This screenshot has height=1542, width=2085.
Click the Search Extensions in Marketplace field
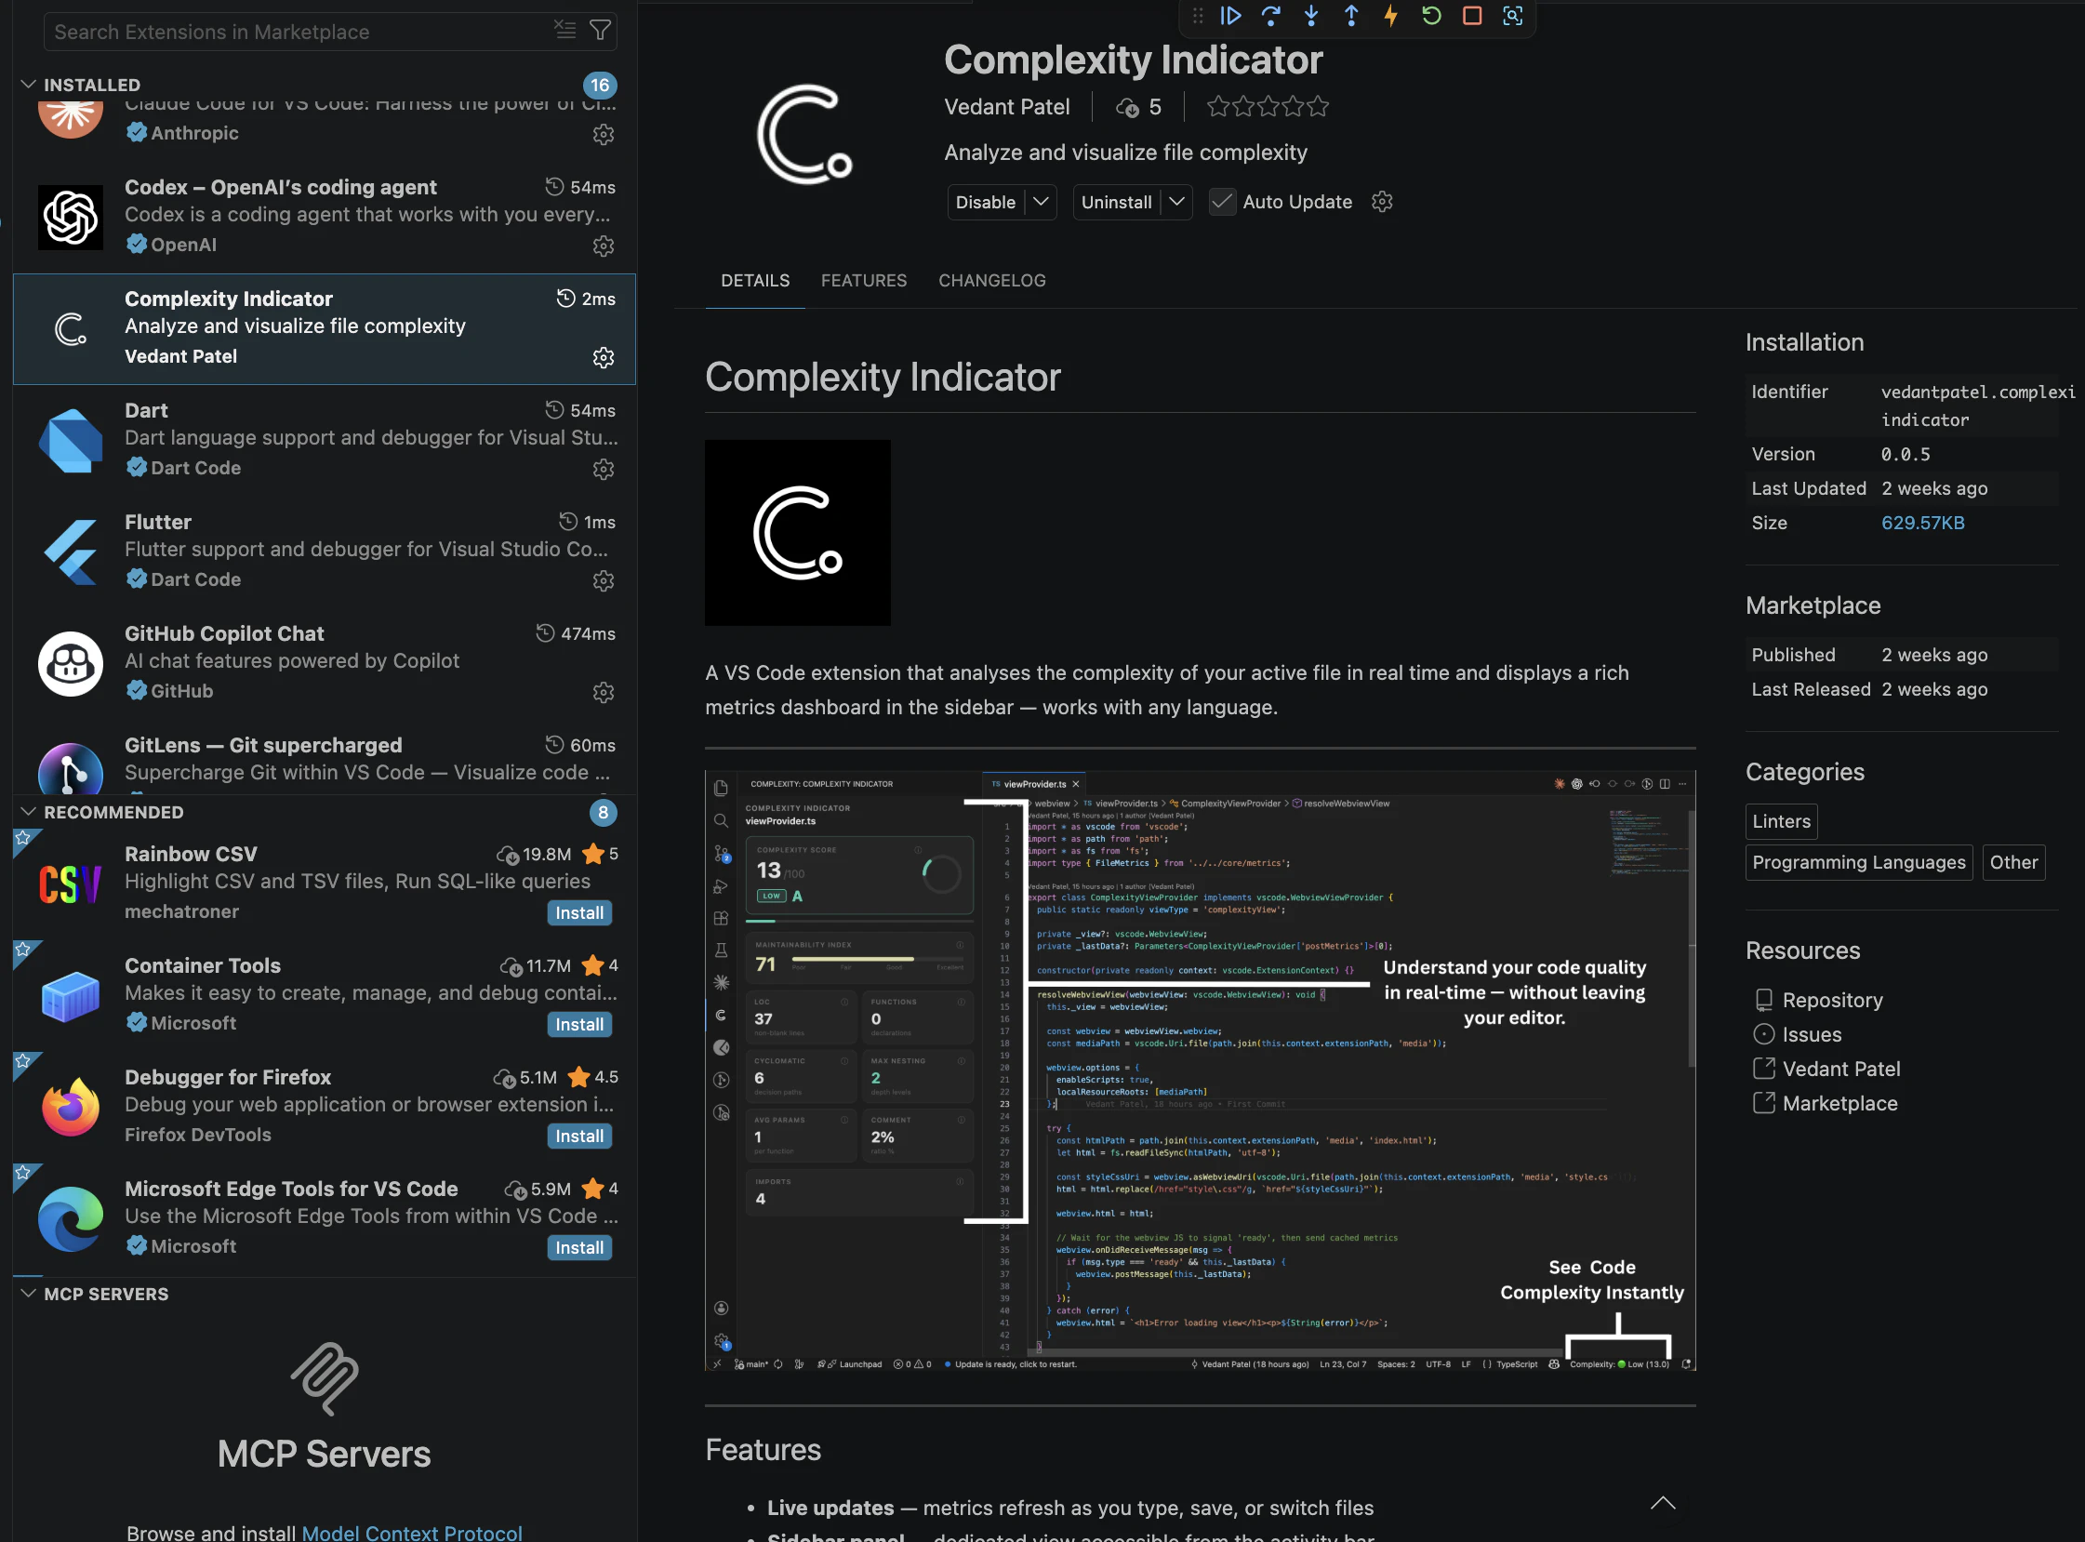click(x=280, y=31)
